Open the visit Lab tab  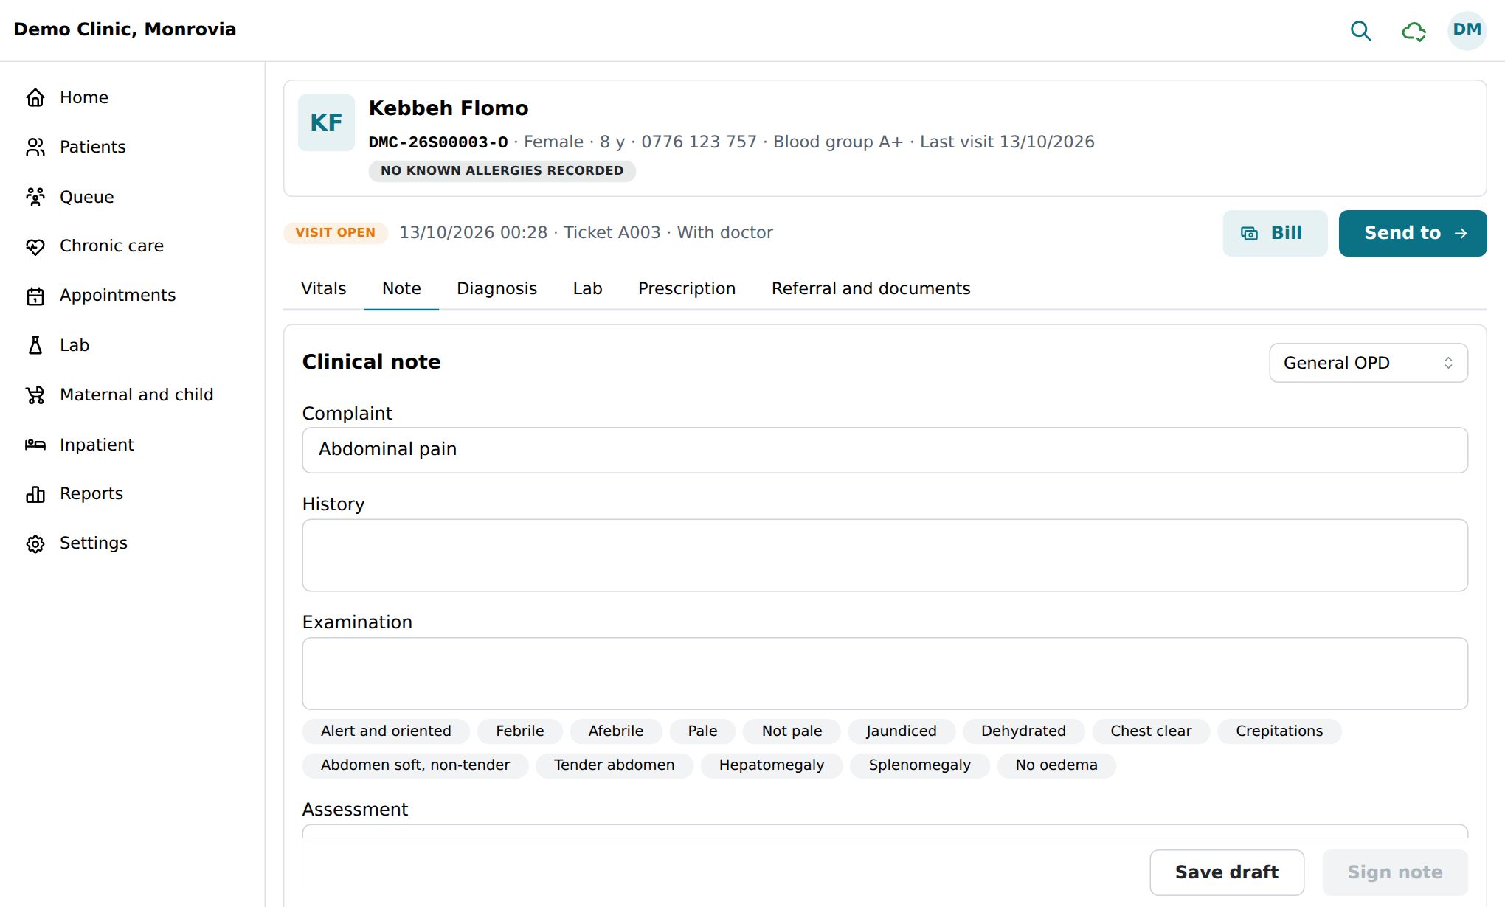[x=587, y=288]
